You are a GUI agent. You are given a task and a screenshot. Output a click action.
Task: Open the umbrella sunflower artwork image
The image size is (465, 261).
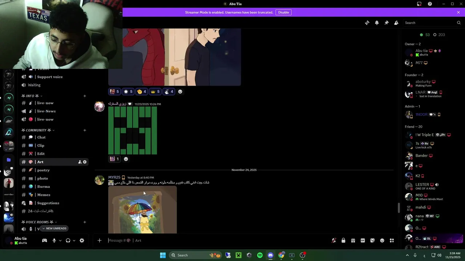142,210
